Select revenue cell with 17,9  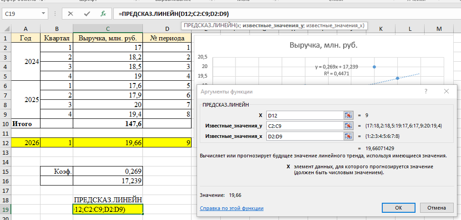(108, 95)
